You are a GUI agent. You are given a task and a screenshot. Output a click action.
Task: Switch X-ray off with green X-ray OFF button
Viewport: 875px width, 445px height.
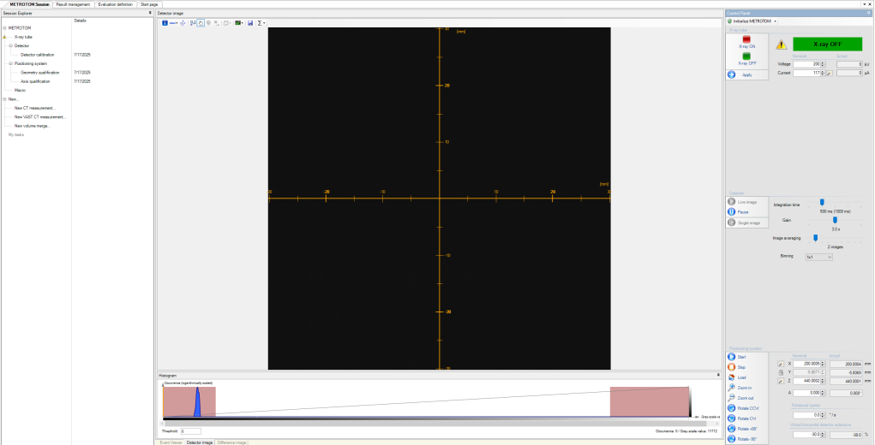[x=746, y=56]
